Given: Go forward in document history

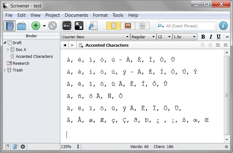Looking at the screenshot, I should tap(72, 45).
